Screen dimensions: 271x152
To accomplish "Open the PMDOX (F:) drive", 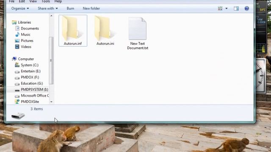I will click(x=30, y=77).
